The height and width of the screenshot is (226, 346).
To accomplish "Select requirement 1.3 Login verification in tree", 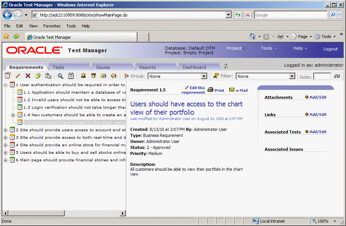I will (75, 108).
